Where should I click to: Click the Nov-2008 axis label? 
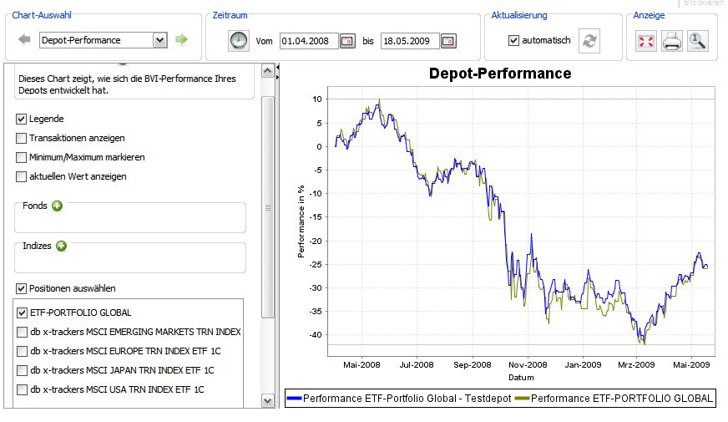tap(528, 365)
